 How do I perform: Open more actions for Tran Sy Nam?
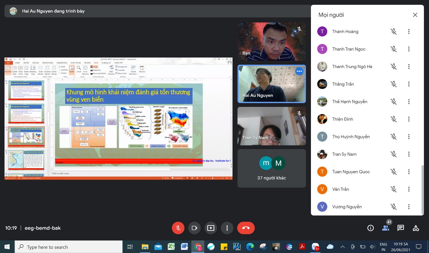pyautogui.click(x=409, y=154)
